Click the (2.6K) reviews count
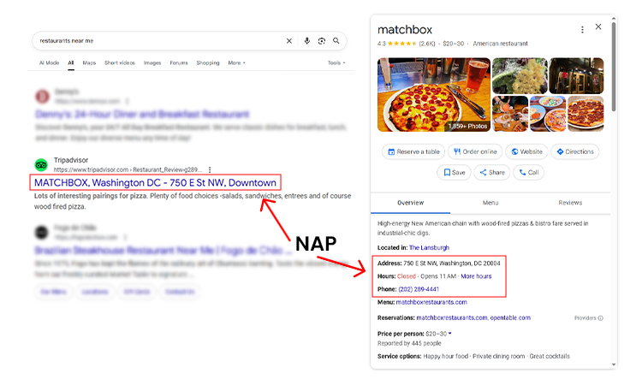This screenshot has height=385, width=642. click(427, 44)
